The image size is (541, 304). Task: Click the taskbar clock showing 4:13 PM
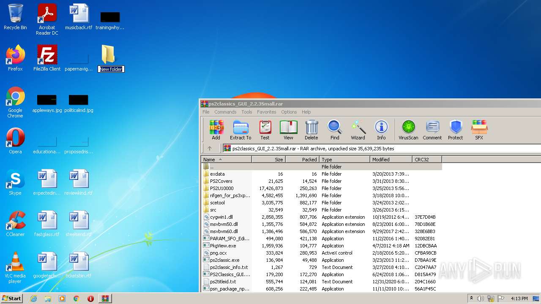(x=519, y=299)
